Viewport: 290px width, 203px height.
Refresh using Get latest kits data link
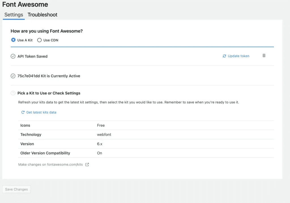point(41,112)
